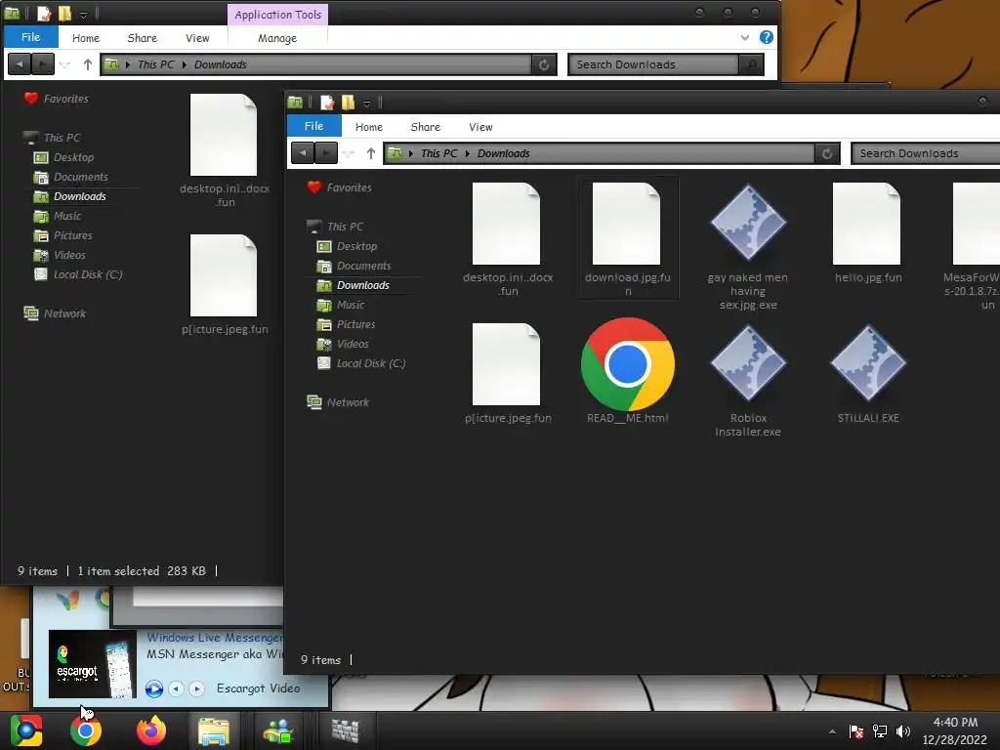Click address bar path in front window
Screen dimensions: 1000x750
(599, 153)
